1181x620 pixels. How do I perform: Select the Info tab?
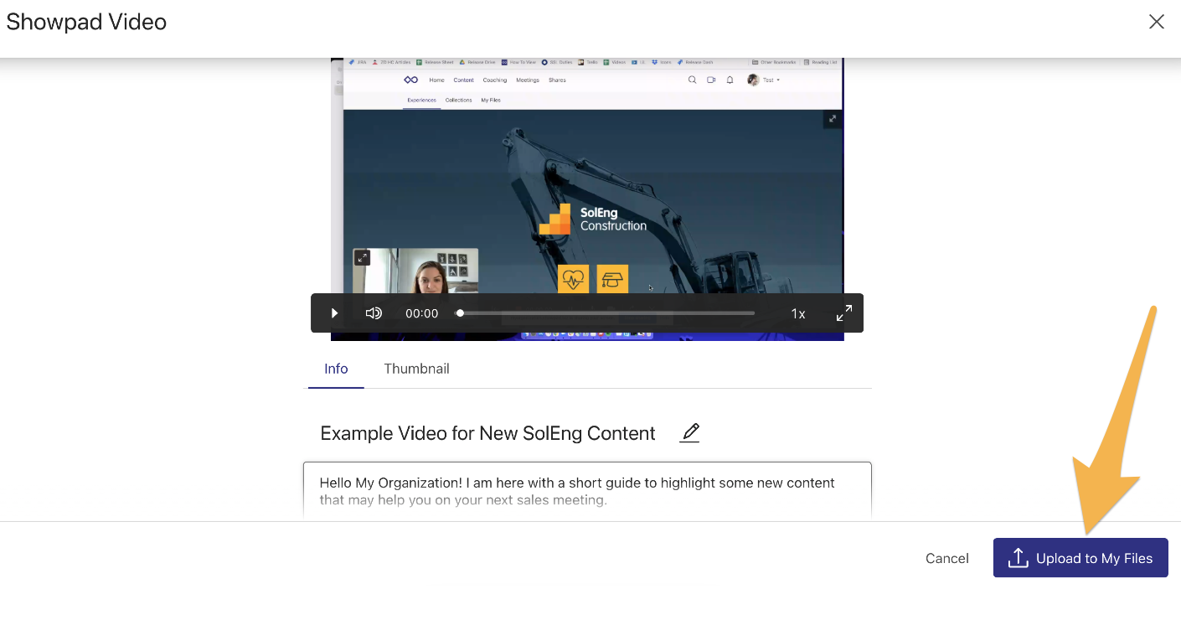(x=336, y=369)
